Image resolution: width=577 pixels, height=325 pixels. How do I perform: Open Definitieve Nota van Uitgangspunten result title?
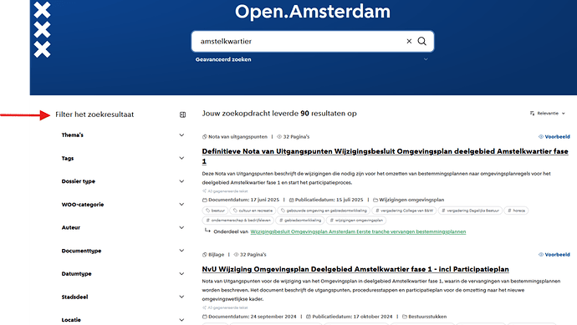click(385, 156)
